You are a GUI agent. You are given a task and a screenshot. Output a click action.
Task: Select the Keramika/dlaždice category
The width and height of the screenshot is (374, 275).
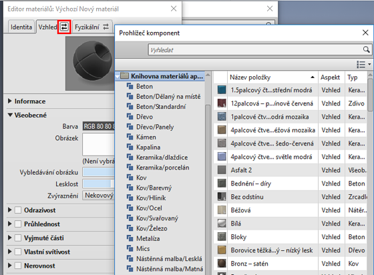[x=162, y=158]
